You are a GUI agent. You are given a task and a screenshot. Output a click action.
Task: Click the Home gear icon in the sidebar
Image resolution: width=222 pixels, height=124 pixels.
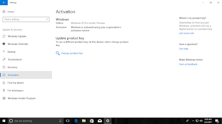coord(4,12)
